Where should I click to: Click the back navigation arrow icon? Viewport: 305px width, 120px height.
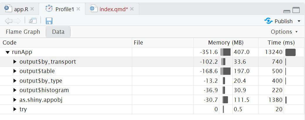tap(8, 21)
